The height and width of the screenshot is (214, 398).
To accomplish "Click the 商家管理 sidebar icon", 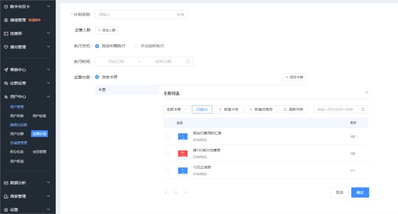I will (6, 196).
